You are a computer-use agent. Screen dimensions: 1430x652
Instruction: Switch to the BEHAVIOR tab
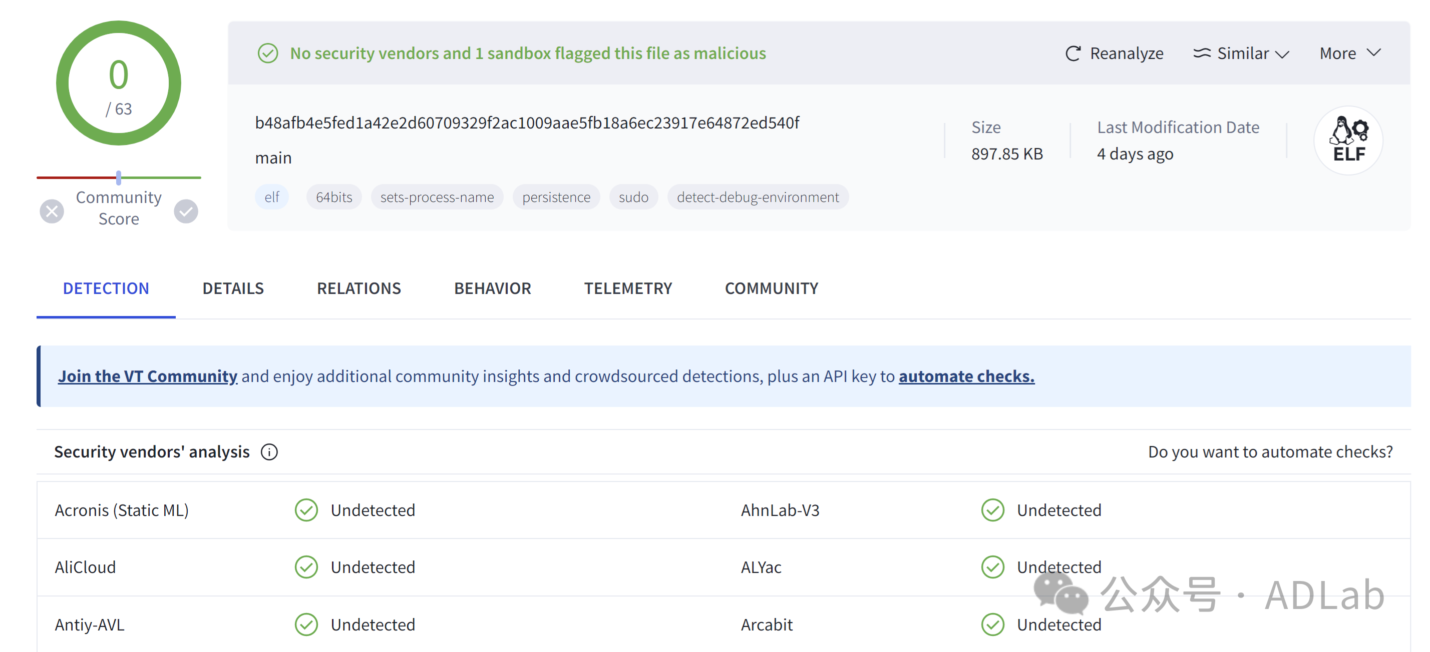(x=492, y=288)
